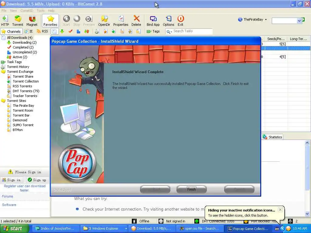
Task: Click the Sign in button
Action: point(12,180)
